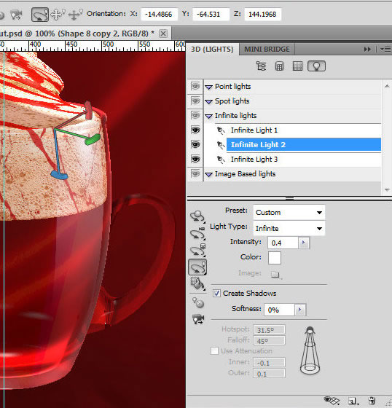Uncheck the Create Shadows checkbox
Viewport: 392px width, 408px height.
point(216,293)
